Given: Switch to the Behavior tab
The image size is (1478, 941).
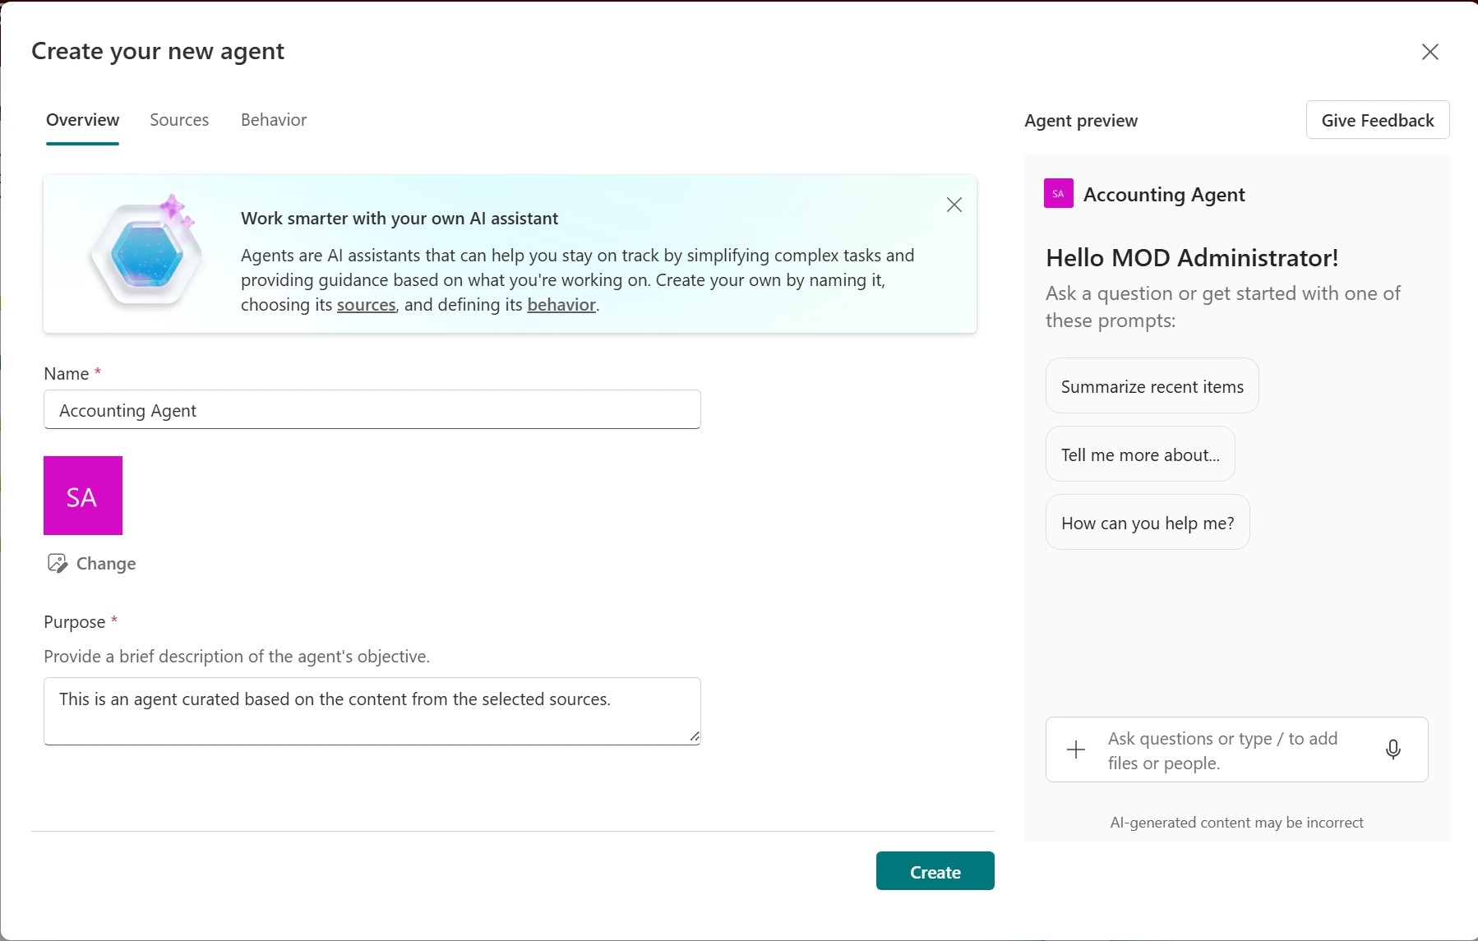Looking at the screenshot, I should pyautogui.click(x=273, y=119).
